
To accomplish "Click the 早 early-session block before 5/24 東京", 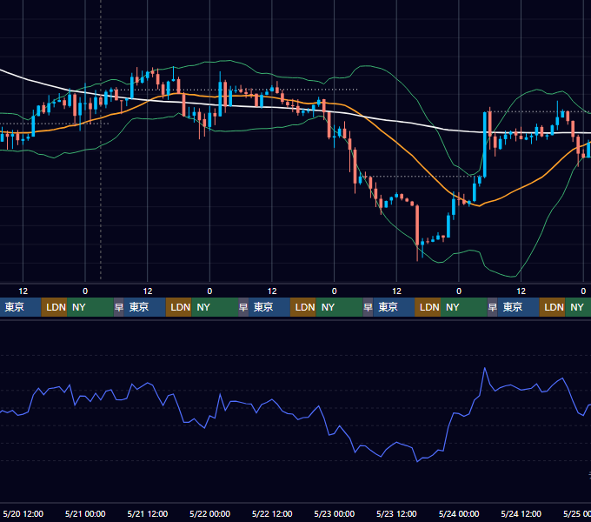I will tap(492, 307).
